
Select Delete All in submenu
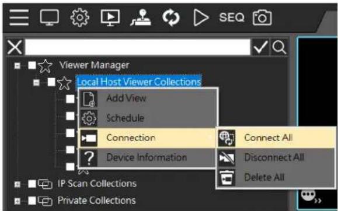[276, 177]
